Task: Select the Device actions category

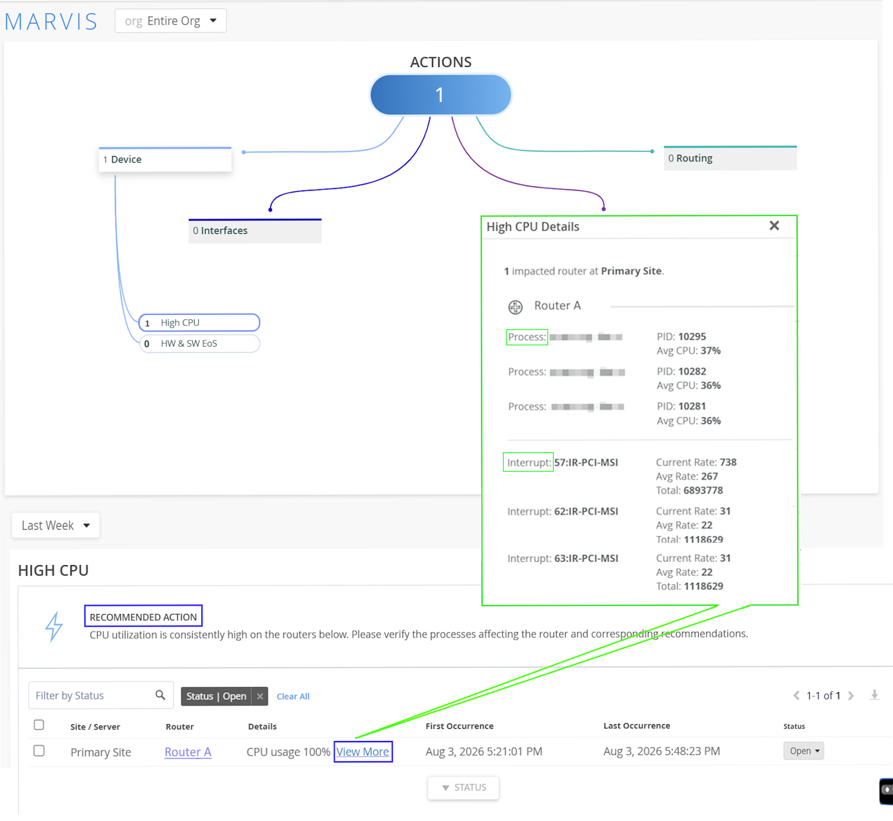Action: point(165,160)
